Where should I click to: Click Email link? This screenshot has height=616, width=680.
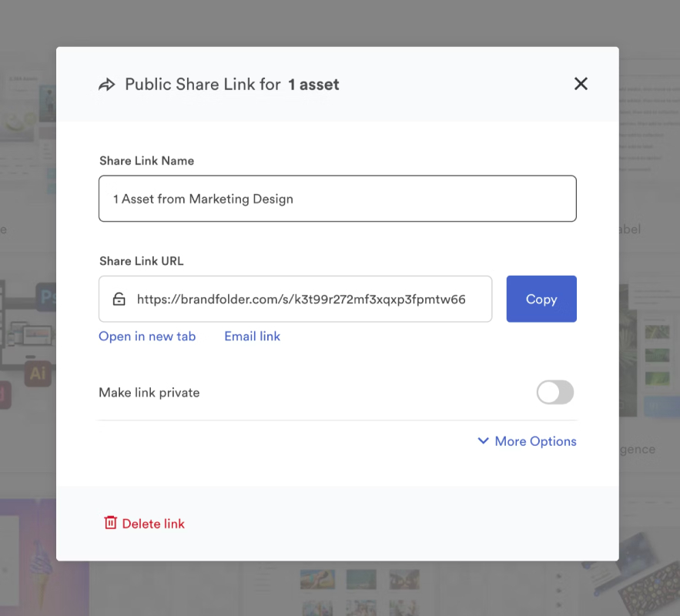point(252,336)
